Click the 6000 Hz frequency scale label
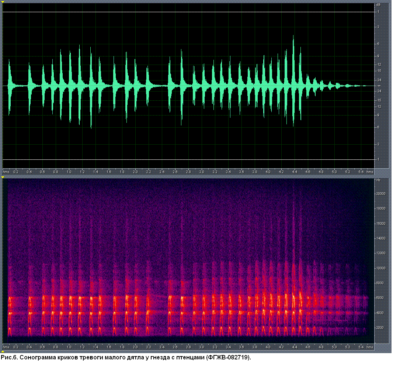Viewport: 393px width, 369px height. pyautogui.click(x=380, y=298)
